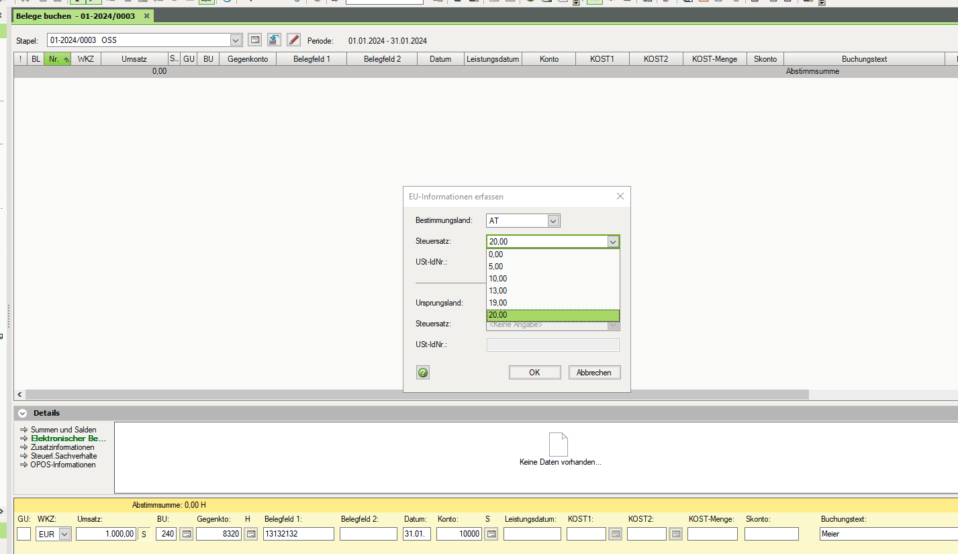Image resolution: width=958 pixels, height=554 pixels.
Task: Click the Buchungstext input field
Action: (886, 534)
